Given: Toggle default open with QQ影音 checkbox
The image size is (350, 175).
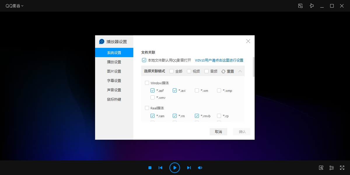Looking at the screenshot, I should 144,60.
